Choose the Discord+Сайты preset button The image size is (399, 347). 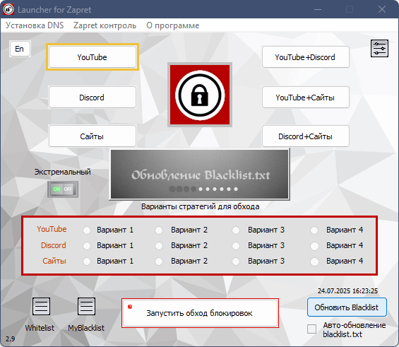point(305,136)
